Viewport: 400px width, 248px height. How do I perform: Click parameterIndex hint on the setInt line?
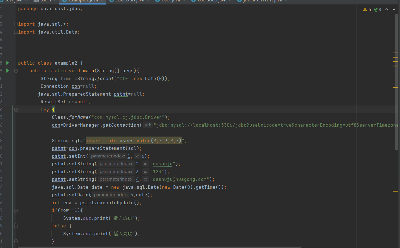click(108, 156)
